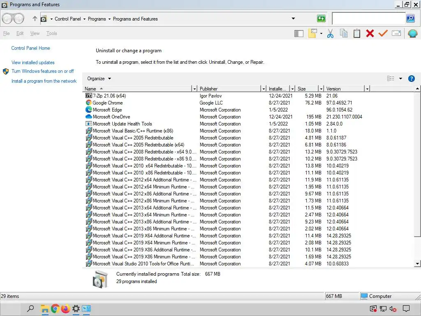Select the Google Chrome entry icon
The image size is (421, 316).
pos(89,102)
